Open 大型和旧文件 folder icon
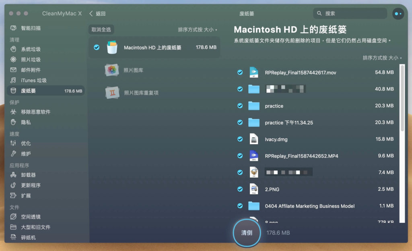 pyautogui.click(x=13, y=227)
